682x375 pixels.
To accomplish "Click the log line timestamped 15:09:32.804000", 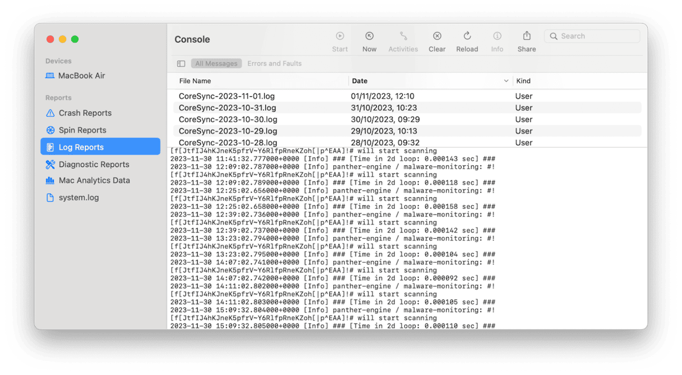I will 333,310.
